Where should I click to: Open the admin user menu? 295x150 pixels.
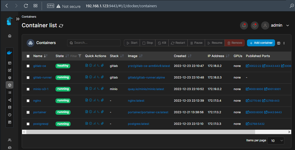coord(275,25)
